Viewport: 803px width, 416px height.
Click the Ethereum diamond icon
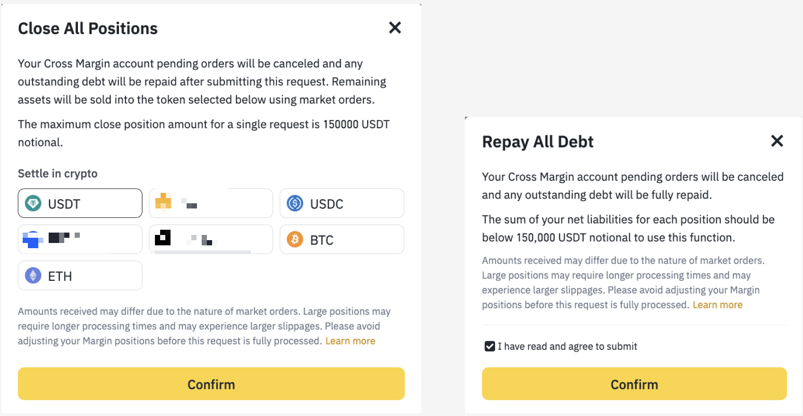33,275
